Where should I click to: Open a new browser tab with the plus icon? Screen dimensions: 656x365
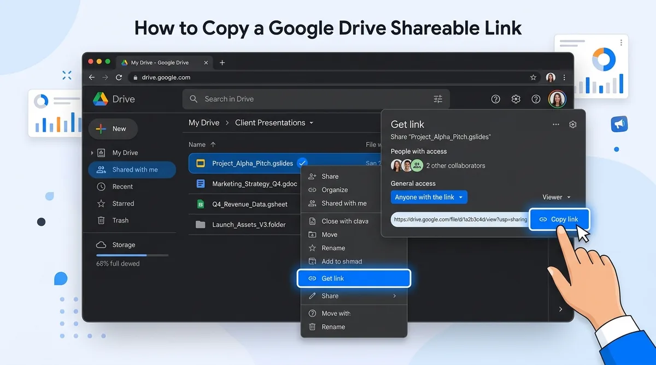coord(222,63)
